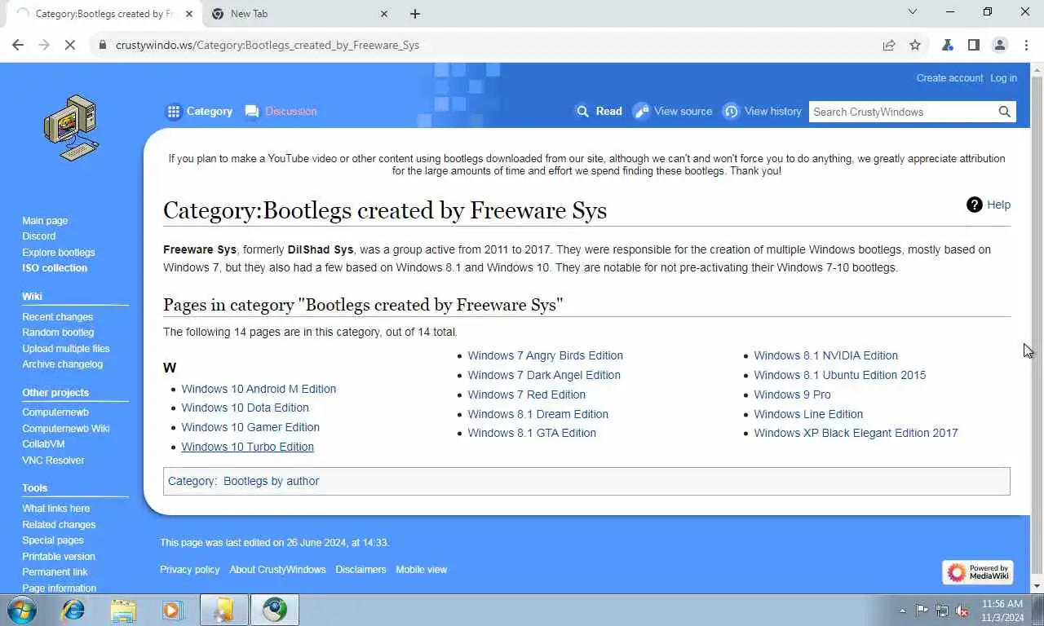The height and width of the screenshot is (626, 1044).
Task: Switch to the Category tab
Action: (x=200, y=112)
